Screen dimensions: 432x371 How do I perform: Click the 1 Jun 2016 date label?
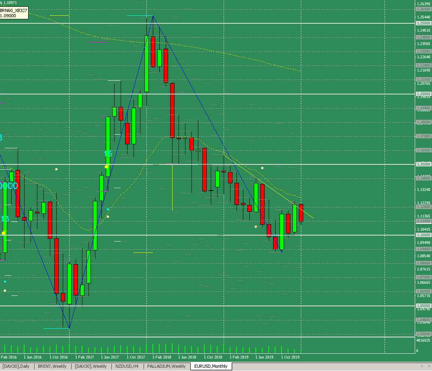[33, 357]
